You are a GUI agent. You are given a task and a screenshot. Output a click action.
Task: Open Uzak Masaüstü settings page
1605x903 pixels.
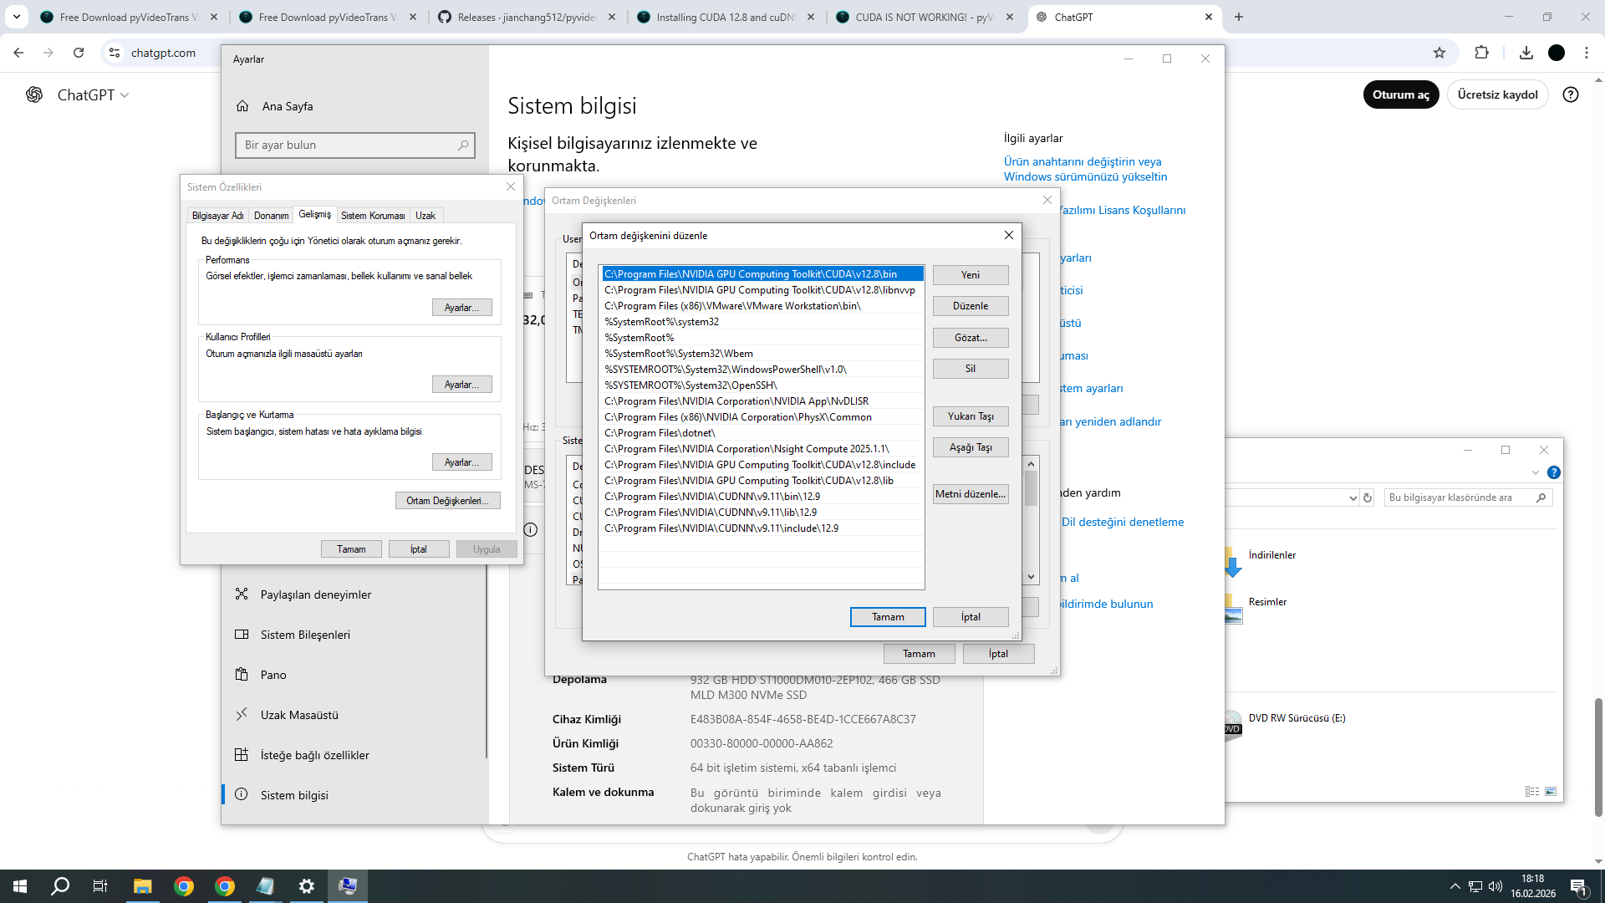click(x=299, y=715)
